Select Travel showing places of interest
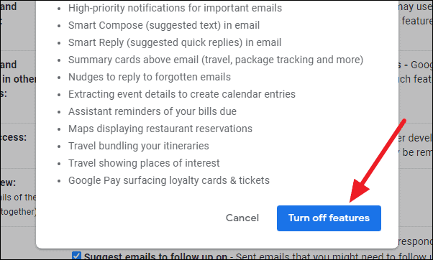 (x=144, y=163)
